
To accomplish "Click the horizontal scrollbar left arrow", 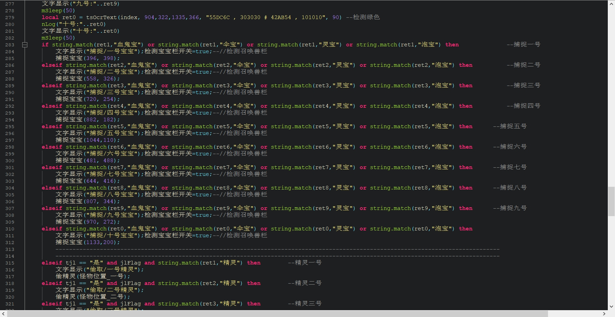I will coord(3,314).
